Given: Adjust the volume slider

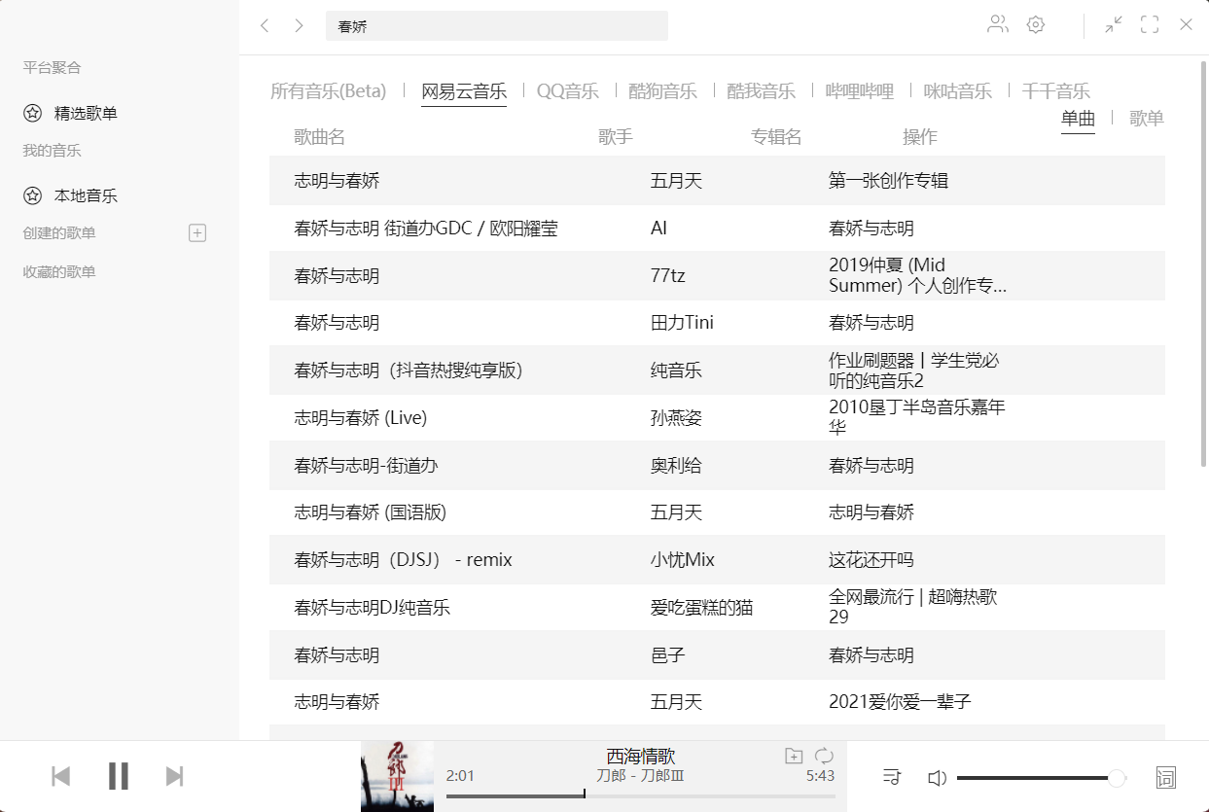Looking at the screenshot, I should [x=1041, y=778].
